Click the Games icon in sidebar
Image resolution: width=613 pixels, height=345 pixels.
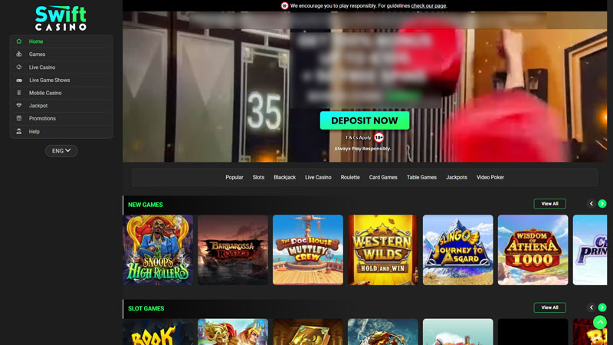pos(18,54)
